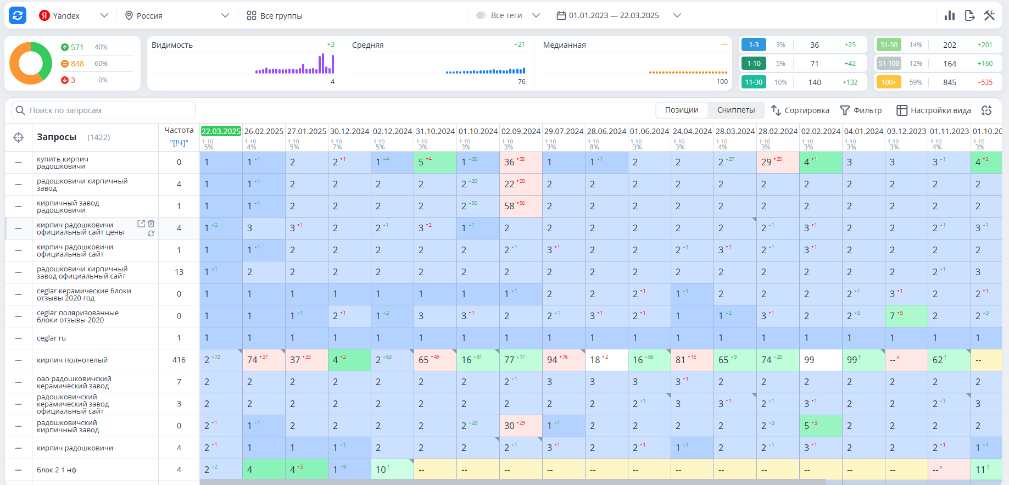This screenshot has height=485, width=1009.
Task: Click the delete trash icon for highlighted query
Action: click(x=151, y=224)
